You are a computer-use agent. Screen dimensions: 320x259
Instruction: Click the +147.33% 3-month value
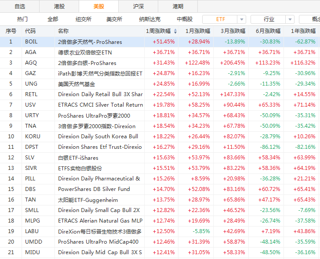point(233,94)
